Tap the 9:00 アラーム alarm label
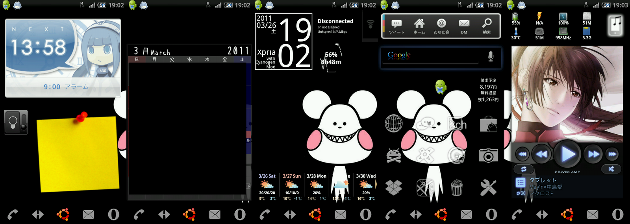This screenshot has height=224, width=630. point(66,87)
